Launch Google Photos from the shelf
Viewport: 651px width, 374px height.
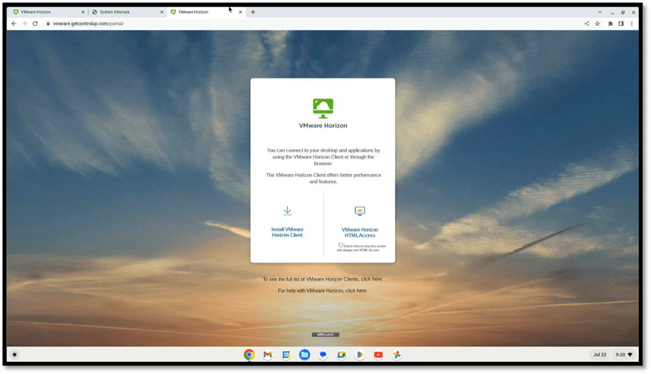397,355
